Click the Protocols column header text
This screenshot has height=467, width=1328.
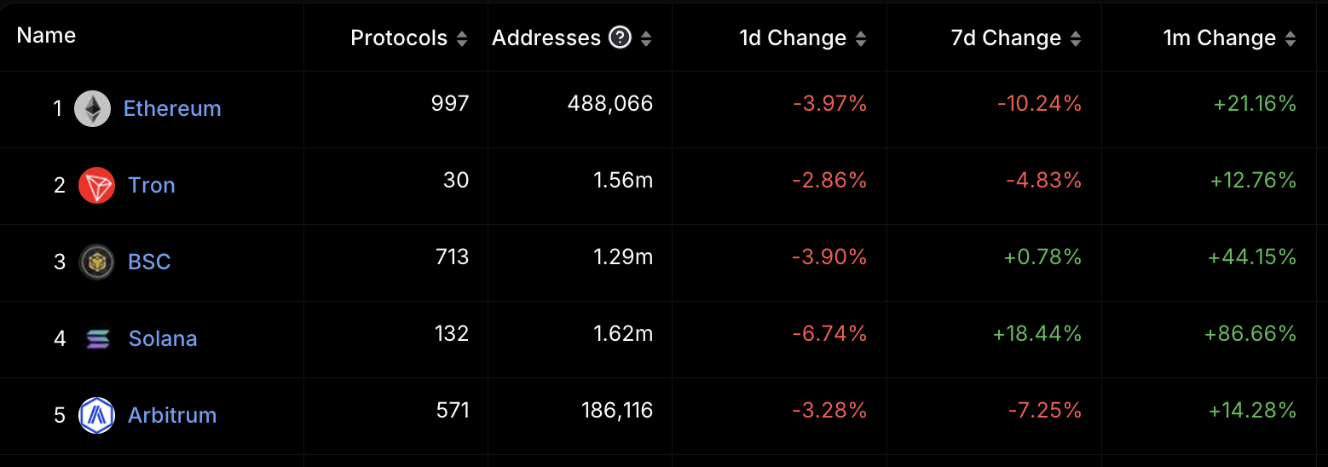[x=399, y=38]
